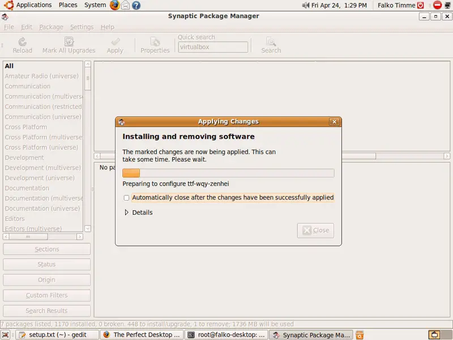Image resolution: width=453 pixels, height=340 pixels.
Task: Click the Custom Filters button
Action: 46,295
